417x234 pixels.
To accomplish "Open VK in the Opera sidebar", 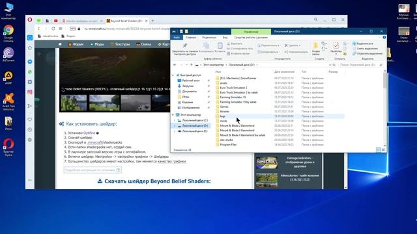I will click(30, 82).
